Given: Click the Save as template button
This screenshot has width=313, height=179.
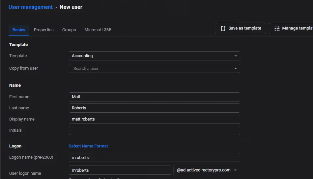Looking at the screenshot, I should [x=240, y=29].
